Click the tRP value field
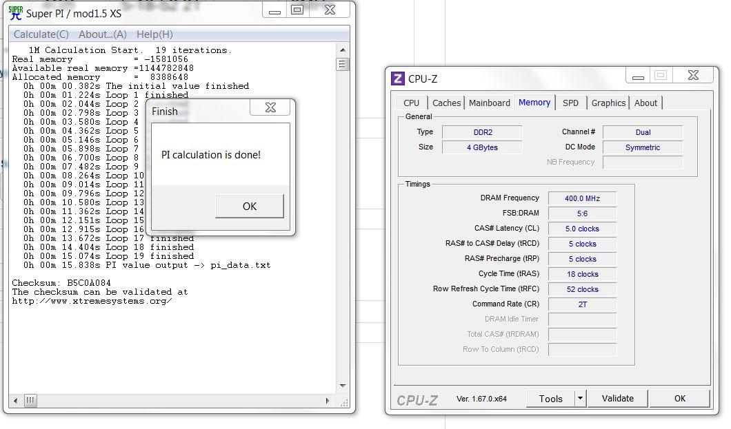 click(x=582, y=259)
